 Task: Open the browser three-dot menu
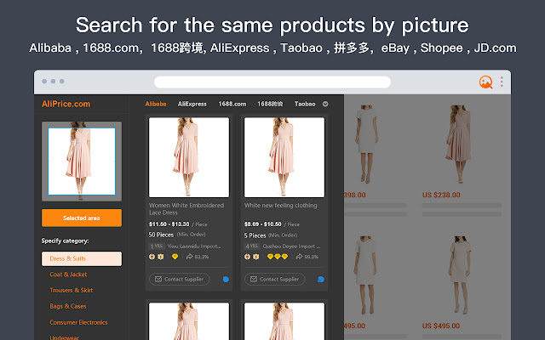click(x=502, y=82)
